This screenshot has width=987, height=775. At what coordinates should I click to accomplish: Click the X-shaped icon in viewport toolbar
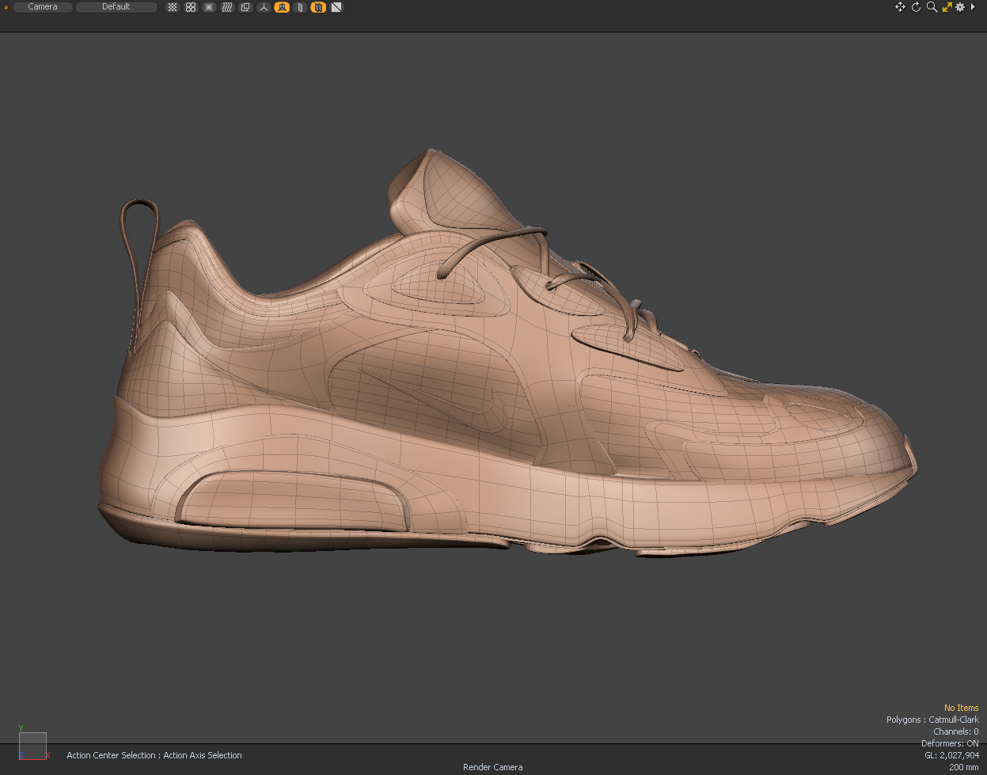[x=209, y=7]
